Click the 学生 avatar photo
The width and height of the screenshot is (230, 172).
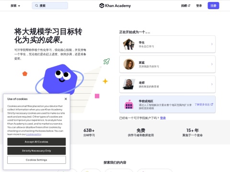[129, 44]
